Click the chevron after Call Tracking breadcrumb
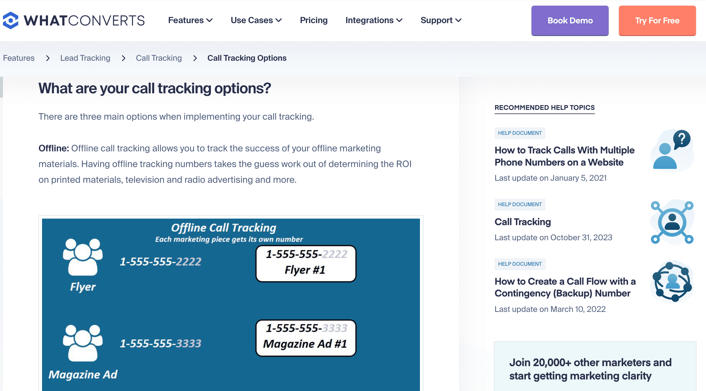Screen dimensions: 706x391 (x=195, y=58)
